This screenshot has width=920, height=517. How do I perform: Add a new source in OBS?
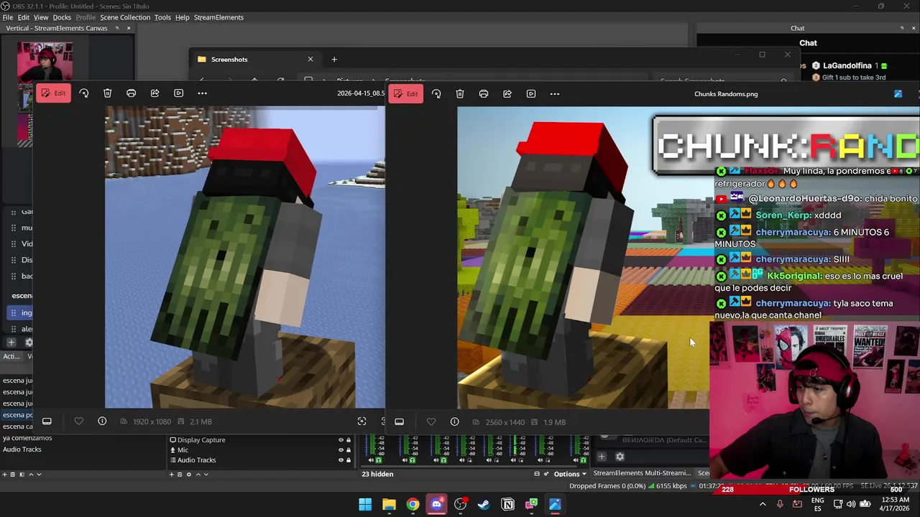(x=171, y=474)
